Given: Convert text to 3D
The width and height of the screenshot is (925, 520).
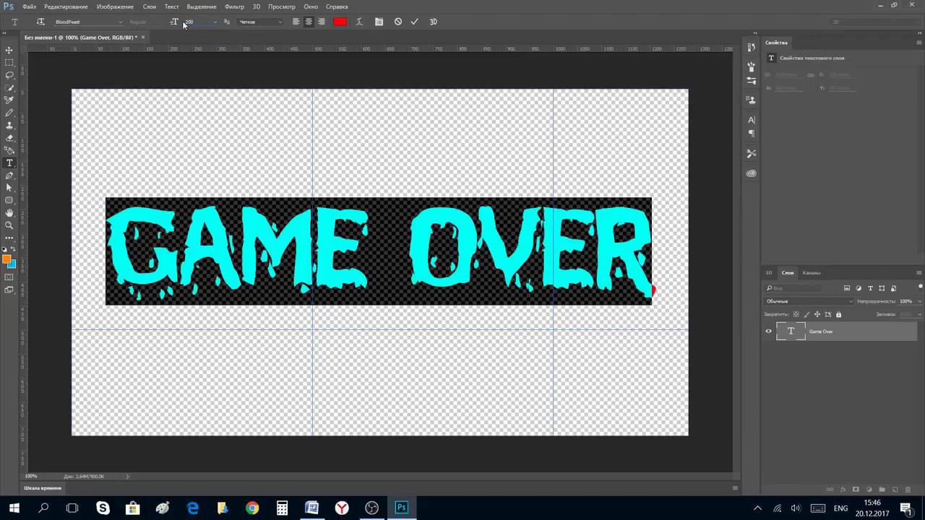Looking at the screenshot, I should point(434,22).
